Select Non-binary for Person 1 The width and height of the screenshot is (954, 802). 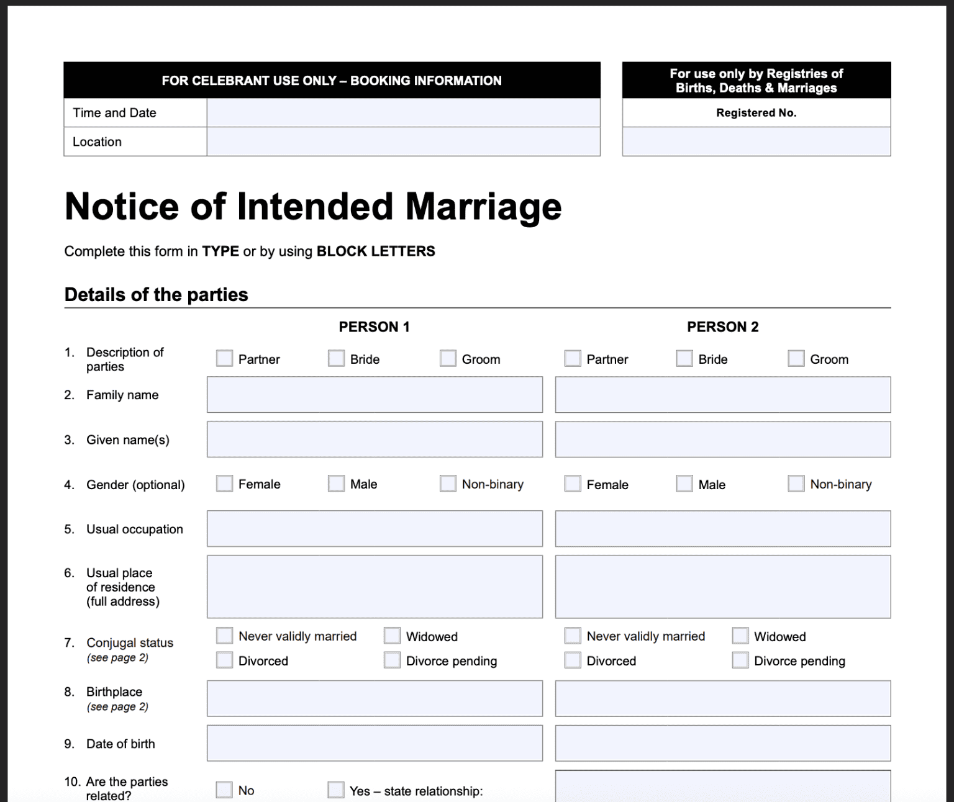pos(448,484)
